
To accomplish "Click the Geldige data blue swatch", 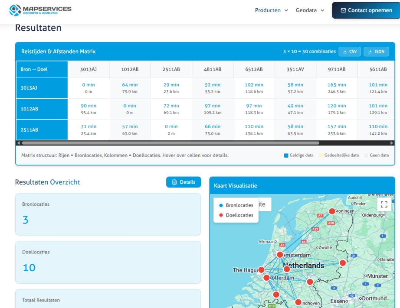I will pyautogui.click(x=286, y=155).
